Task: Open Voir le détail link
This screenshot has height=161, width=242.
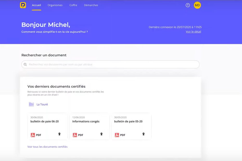Action: (193, 32)
